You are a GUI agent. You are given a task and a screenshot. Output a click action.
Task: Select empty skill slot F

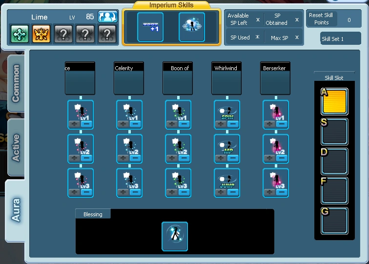(x=334, y=191)
